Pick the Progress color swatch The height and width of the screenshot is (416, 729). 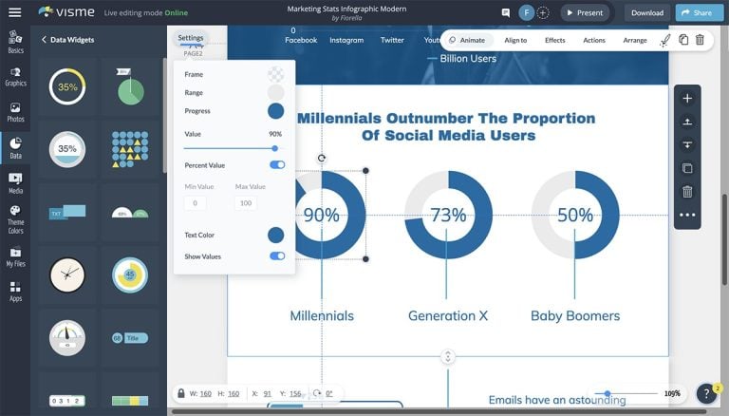pos(275,111)
